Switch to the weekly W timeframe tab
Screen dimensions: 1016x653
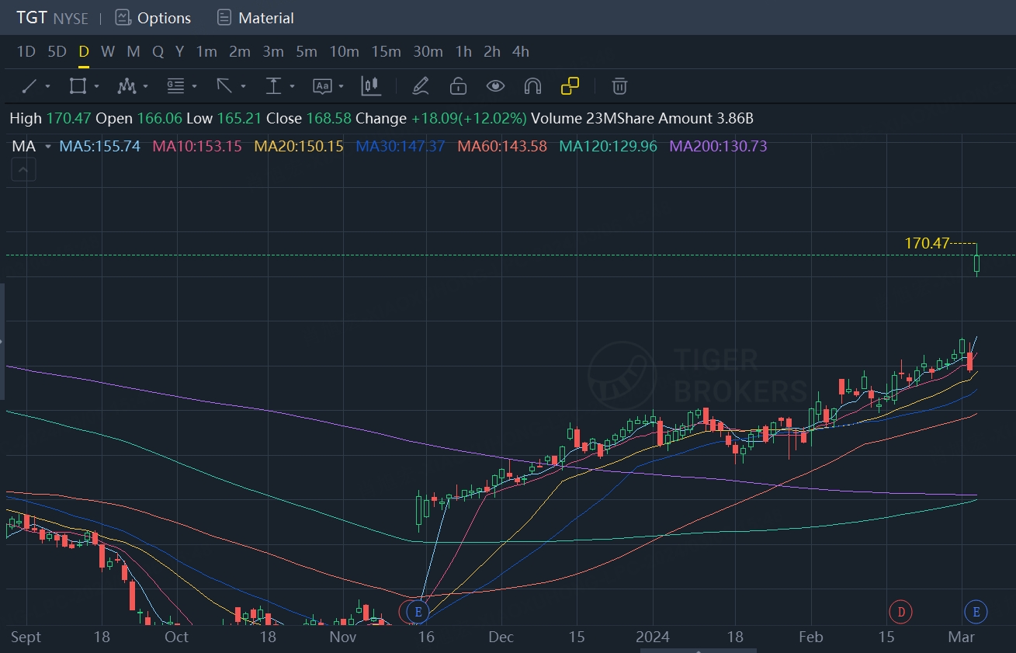point(108,51)
